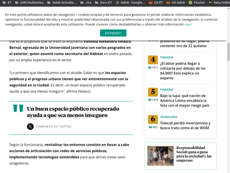230x173 pixels.
Task: Open the article about dollar below $4.000
Action: (x=183, y=71)
